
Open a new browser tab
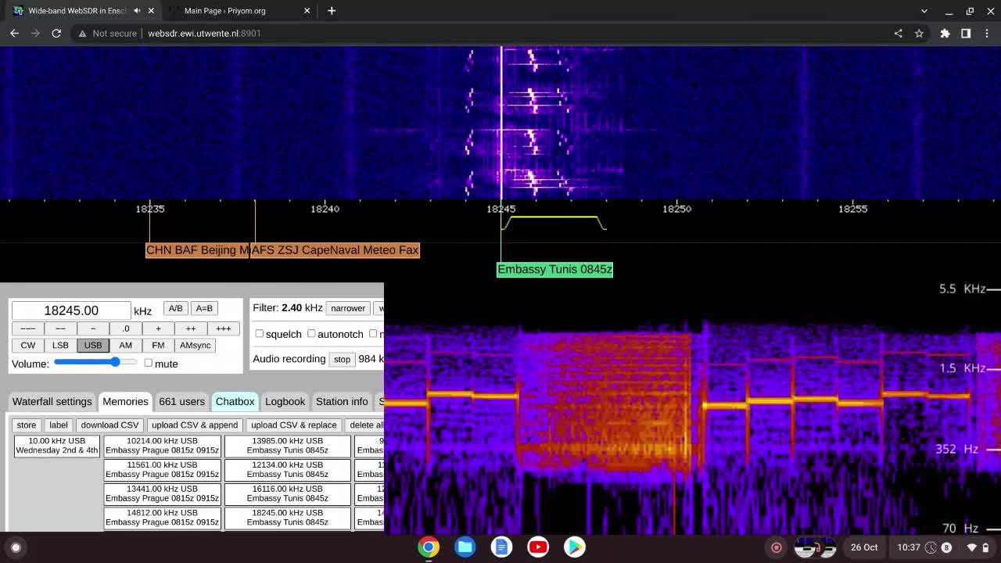(332, 11)
